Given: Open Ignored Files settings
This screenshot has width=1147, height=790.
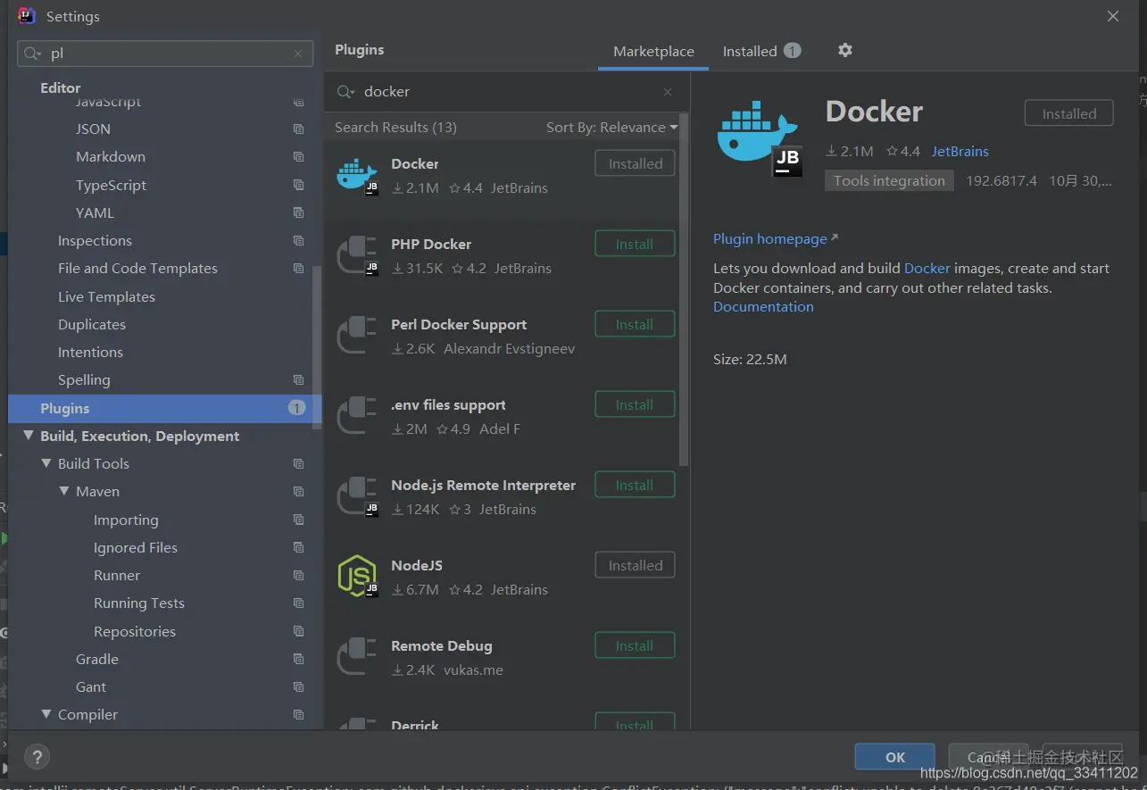Looking at the screenshot, I should tap(136, 548).
